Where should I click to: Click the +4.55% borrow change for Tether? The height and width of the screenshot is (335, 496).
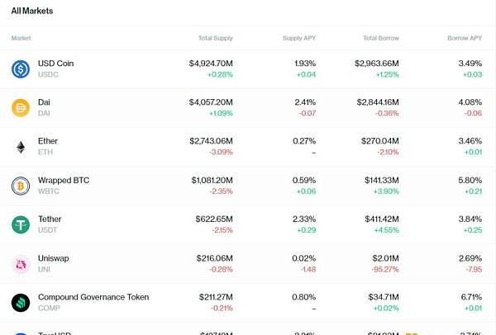(x=387, y=230)
